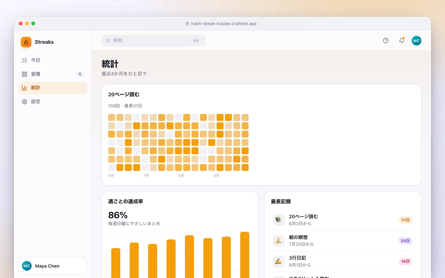Click the 朝の瞑想 record title
The width and height of the screenshot is (445, 278).
[298, 237]
